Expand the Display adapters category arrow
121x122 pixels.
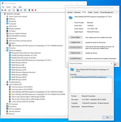tap(5, 29)
